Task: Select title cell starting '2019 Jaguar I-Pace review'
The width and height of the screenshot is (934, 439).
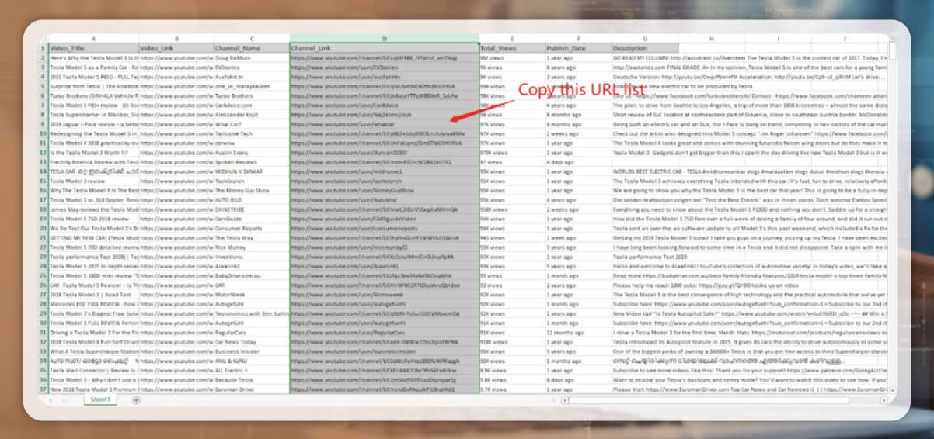Action: 93,124
